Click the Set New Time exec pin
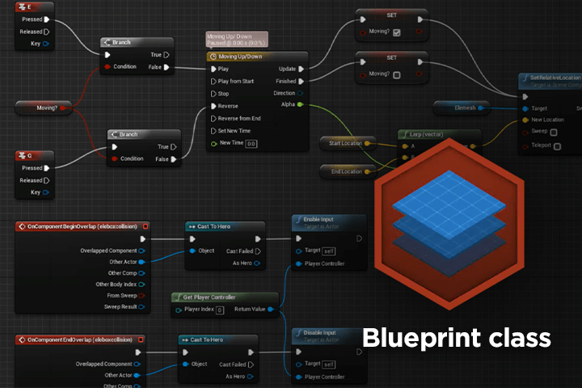This screenshot has width=582, height=388. click(x=213, y=131)
